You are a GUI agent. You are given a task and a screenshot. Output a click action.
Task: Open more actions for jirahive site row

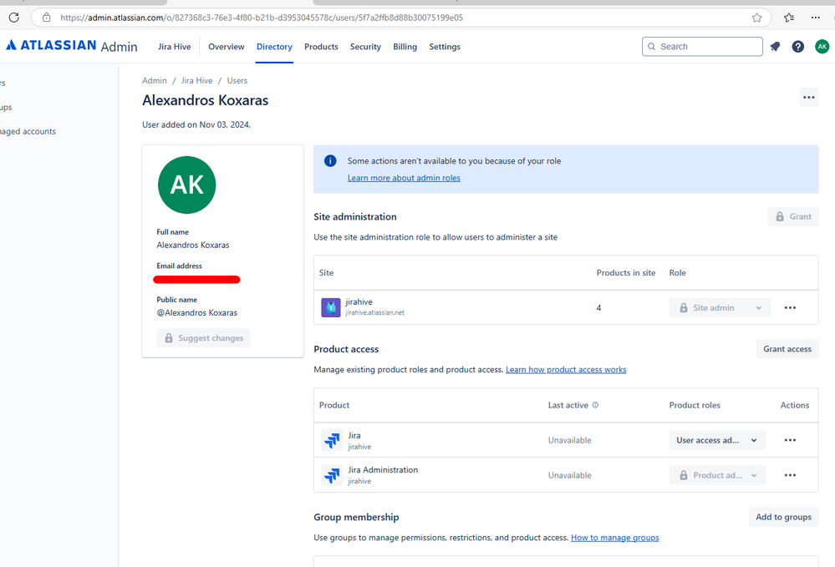[790, 307]
